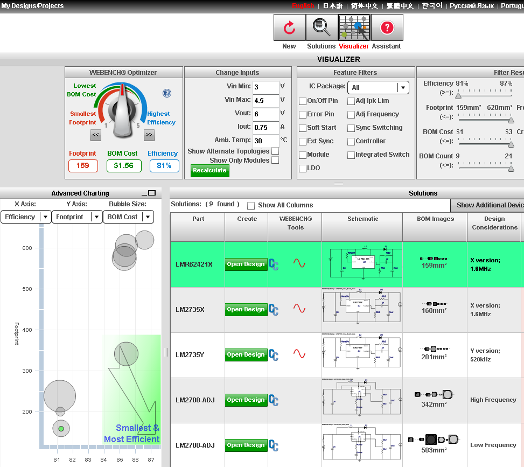Open the Solutions view icon
This screenshot has width=524, height=467.
pos(322,27)
